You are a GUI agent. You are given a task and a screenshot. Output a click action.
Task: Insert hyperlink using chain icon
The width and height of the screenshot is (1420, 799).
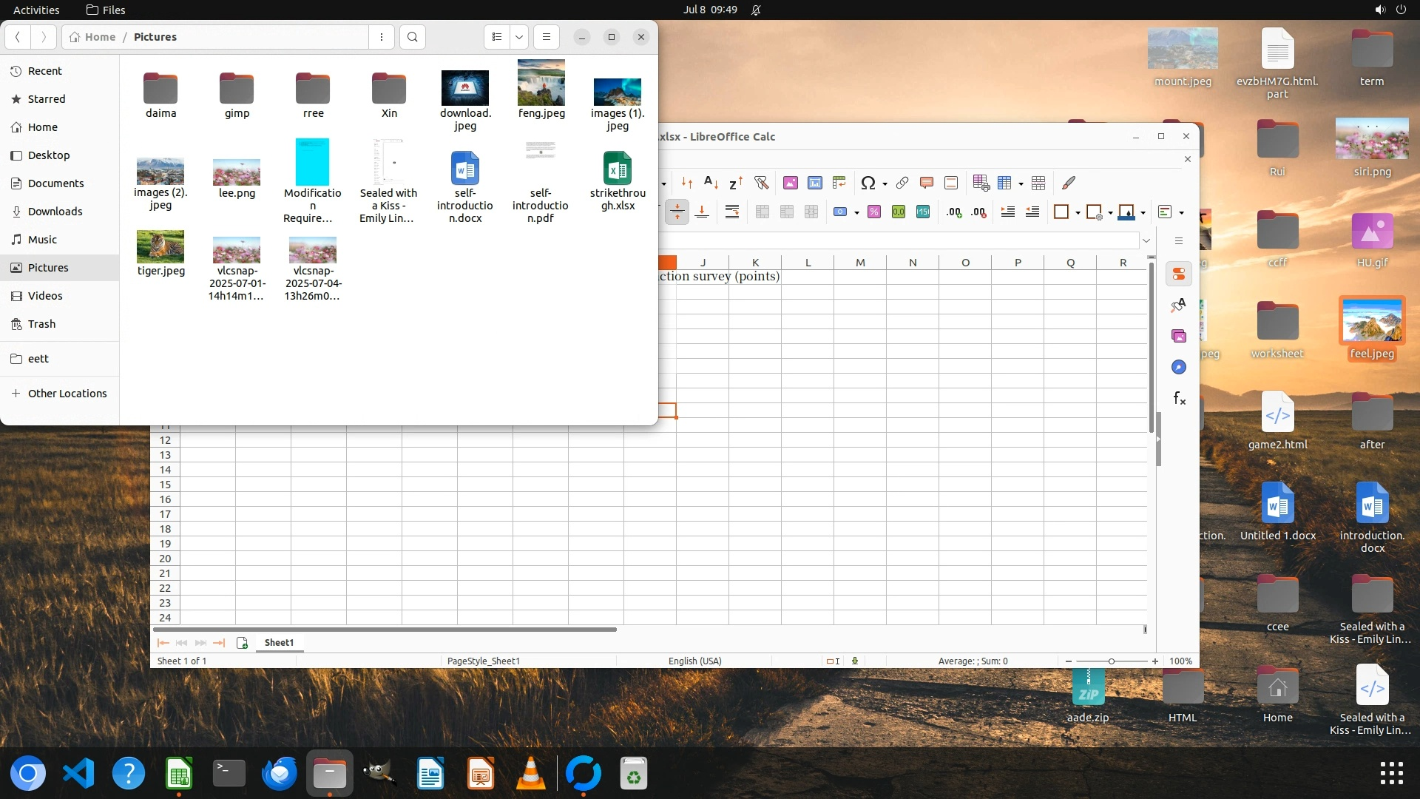click(x=902, y=183)
